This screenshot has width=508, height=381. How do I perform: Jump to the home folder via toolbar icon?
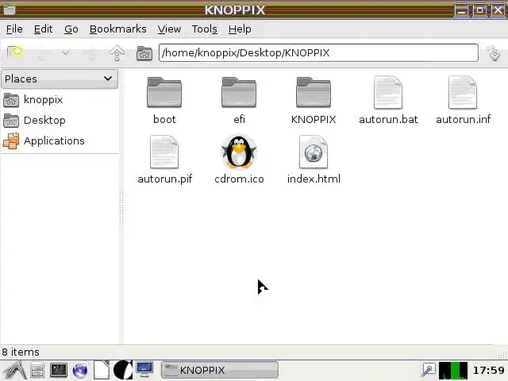click(144, 53)
